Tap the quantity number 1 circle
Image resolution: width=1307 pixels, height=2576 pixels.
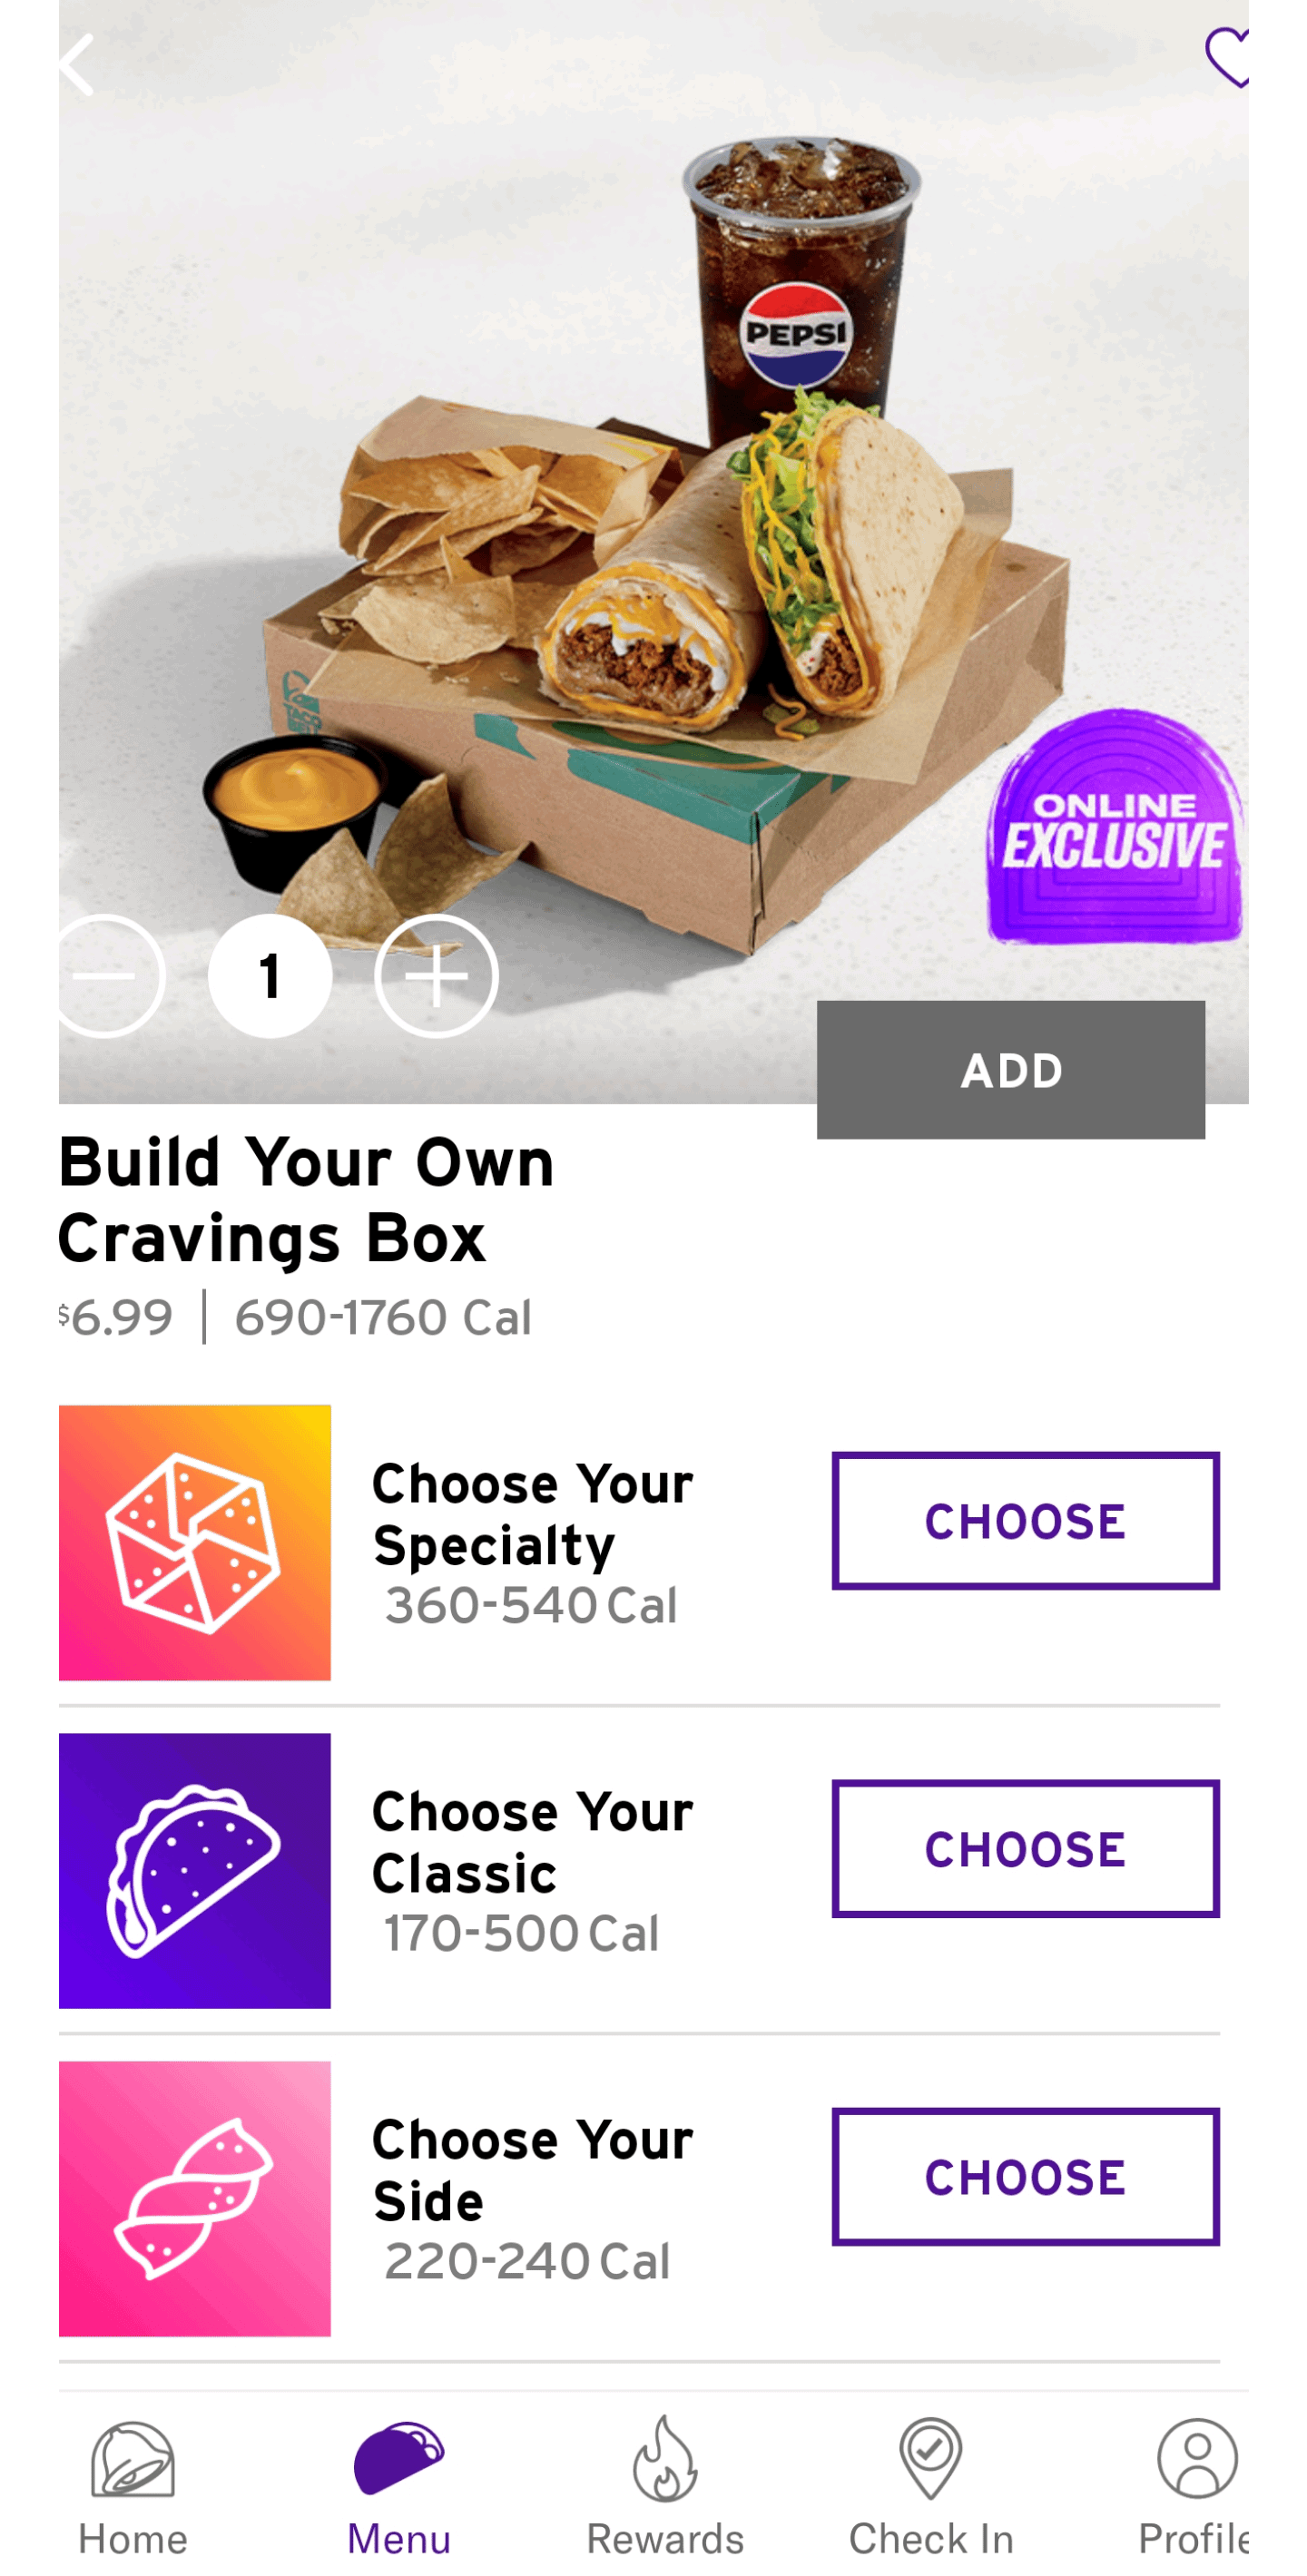pyautogui.click(x=270, y=976)
